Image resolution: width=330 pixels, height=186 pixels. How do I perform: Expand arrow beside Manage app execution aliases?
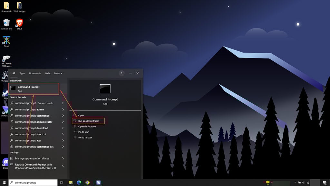pos(63,158)
